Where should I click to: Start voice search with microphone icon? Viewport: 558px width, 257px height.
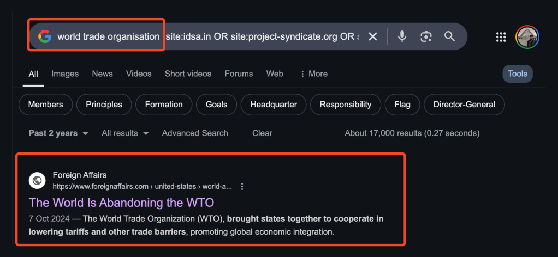click(x=402, y=36)
